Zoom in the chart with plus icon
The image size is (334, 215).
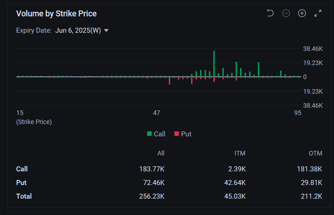tap(302, 13)
